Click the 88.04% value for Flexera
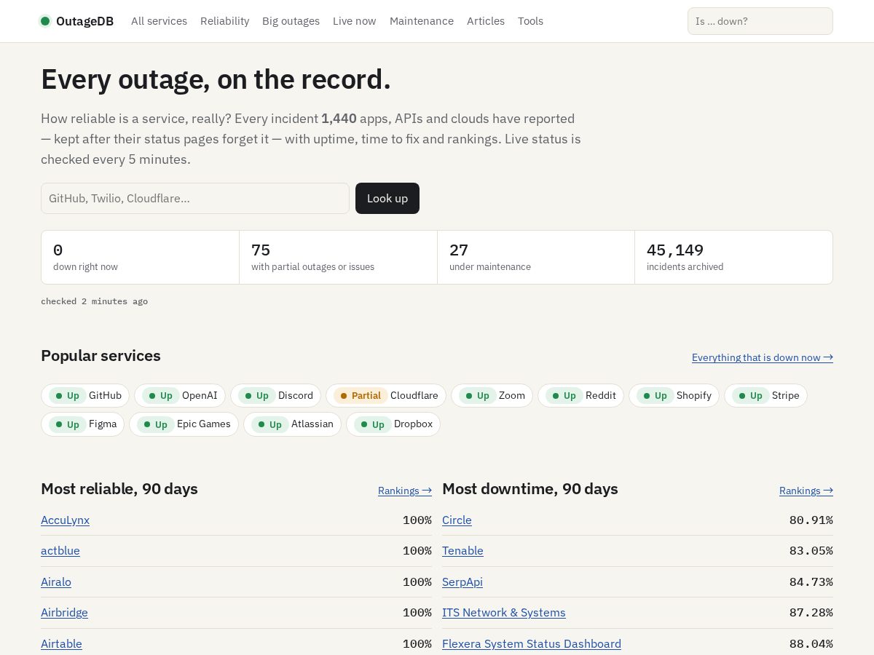 [x=811, y=643]
